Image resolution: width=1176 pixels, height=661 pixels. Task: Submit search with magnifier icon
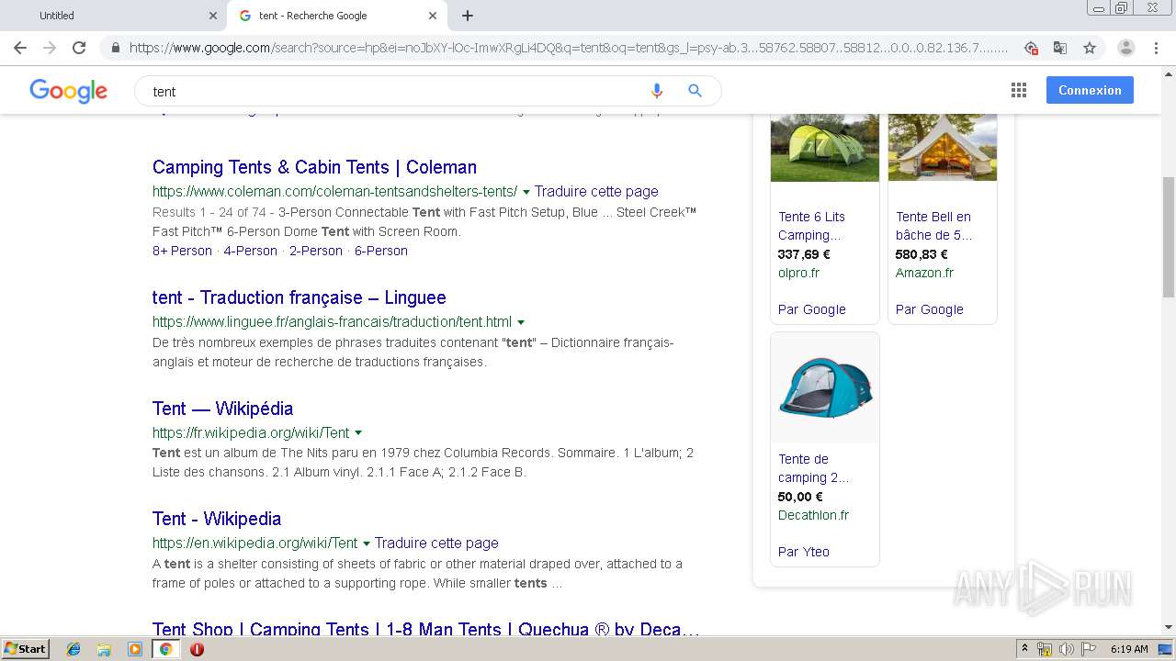[x=695, y=91]
